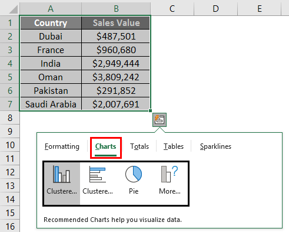Select row 12 header
Image resolution: width=289 pixels, height=232 pixels.
click(10, 172)
